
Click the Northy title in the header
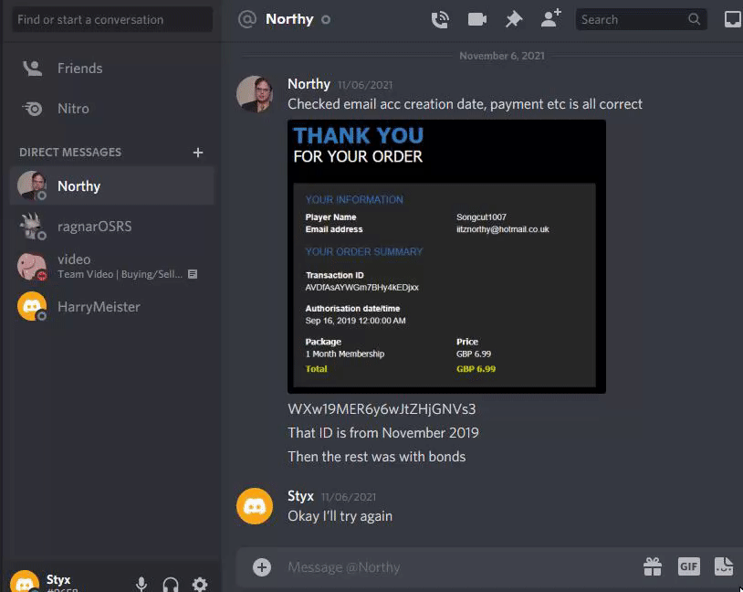click(x=289, y=19)
